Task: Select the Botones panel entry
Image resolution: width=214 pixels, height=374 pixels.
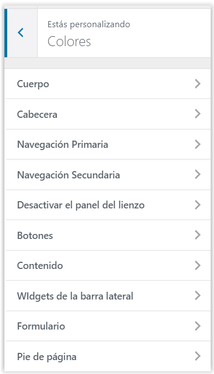Action: pos(108,235)
